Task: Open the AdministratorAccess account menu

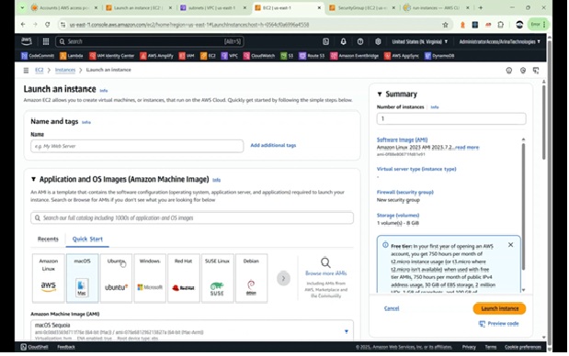Action: pos(499,41)
